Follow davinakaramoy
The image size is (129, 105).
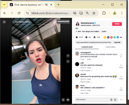click(x=117, y=24)
